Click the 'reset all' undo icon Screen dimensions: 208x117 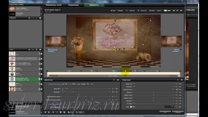click(126, 11)
